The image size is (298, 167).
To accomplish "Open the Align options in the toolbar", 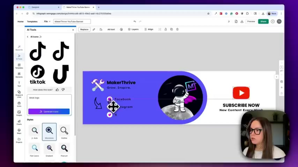I will coord(149,29).
